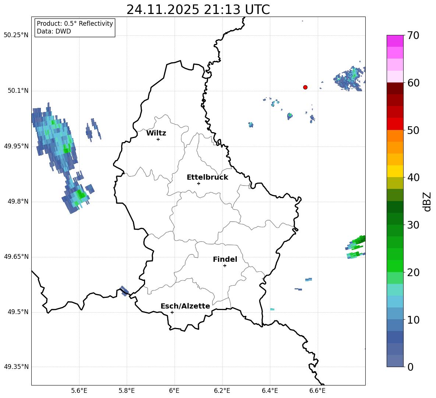The width and height of the screenshot is (436, 398).
Task: Click the 50.25°N latitude label
Action: [x=16, y=35]
